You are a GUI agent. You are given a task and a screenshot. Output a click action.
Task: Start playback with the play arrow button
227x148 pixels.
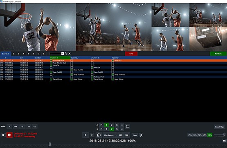pyautogui.click(x=85, y=135)
